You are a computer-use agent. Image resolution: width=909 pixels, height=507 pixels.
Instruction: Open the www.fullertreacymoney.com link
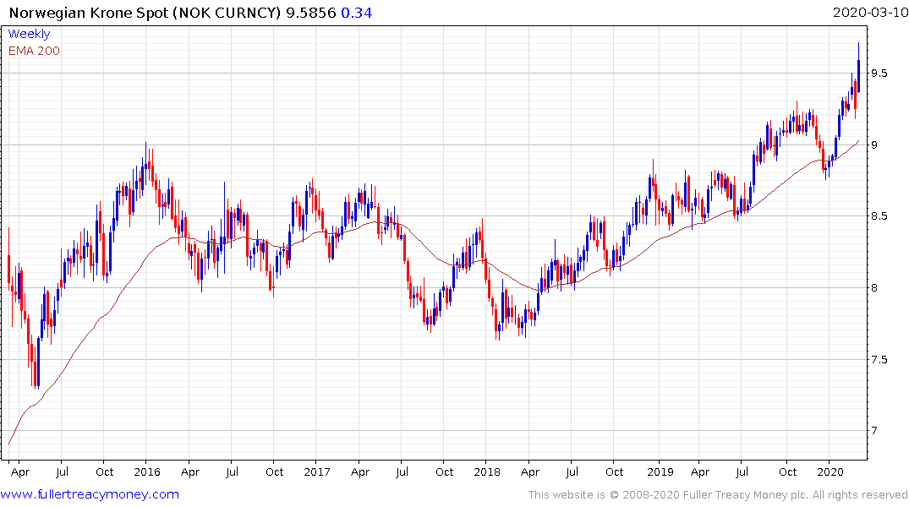tap(90, 494)
